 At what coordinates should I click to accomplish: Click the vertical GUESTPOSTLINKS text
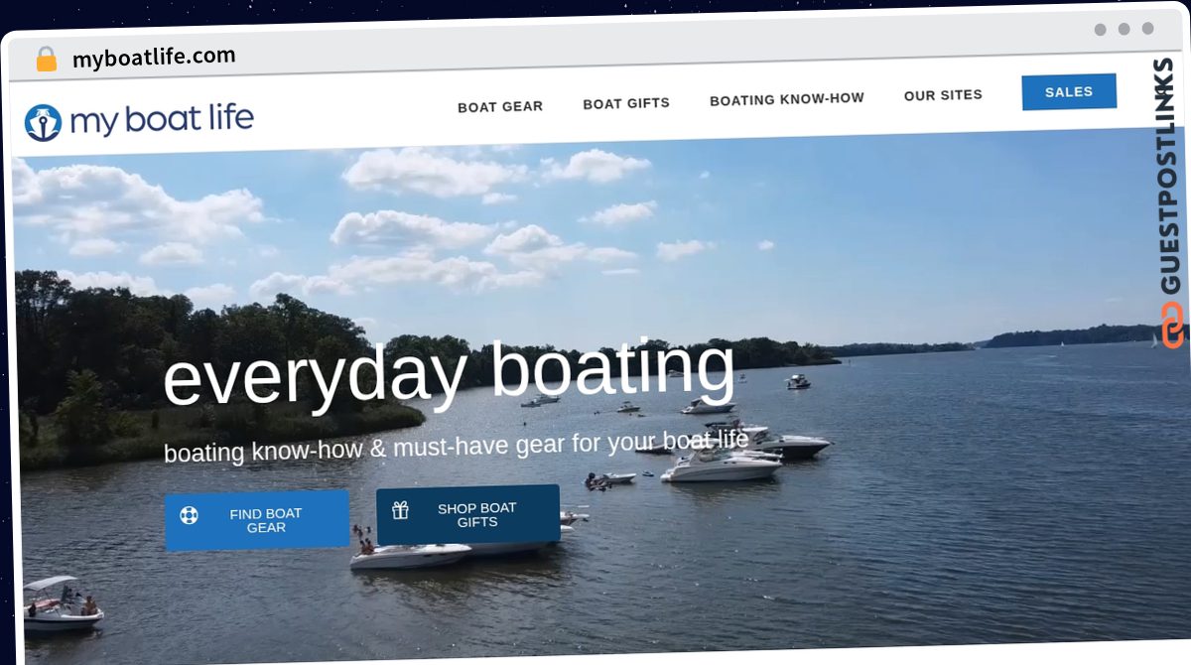(x=1169, y=177)
